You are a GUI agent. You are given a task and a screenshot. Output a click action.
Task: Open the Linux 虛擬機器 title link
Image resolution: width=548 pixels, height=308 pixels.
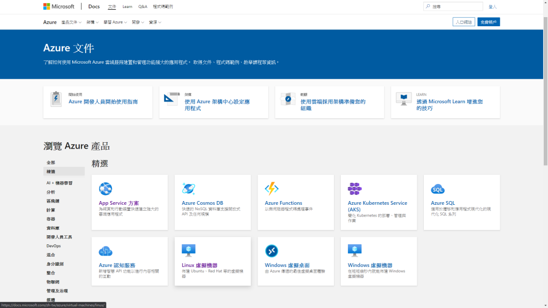pyautogui.click(x=200, y=265)
